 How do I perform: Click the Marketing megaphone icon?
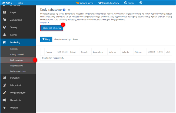5,42
